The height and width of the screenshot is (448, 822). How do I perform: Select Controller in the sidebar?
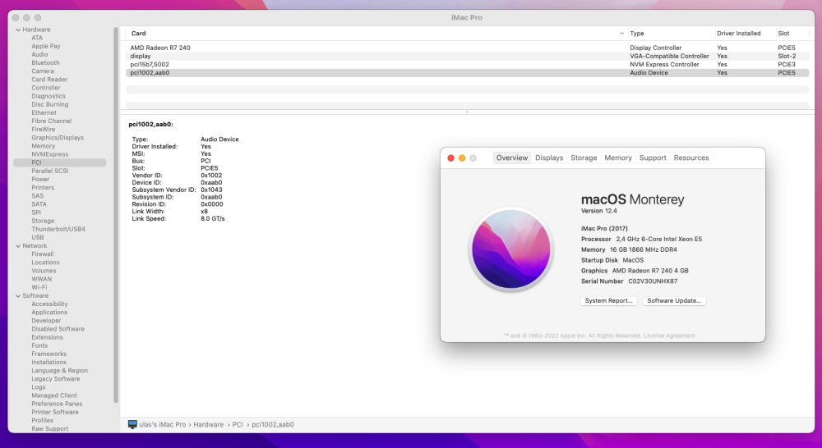(45, 88)
